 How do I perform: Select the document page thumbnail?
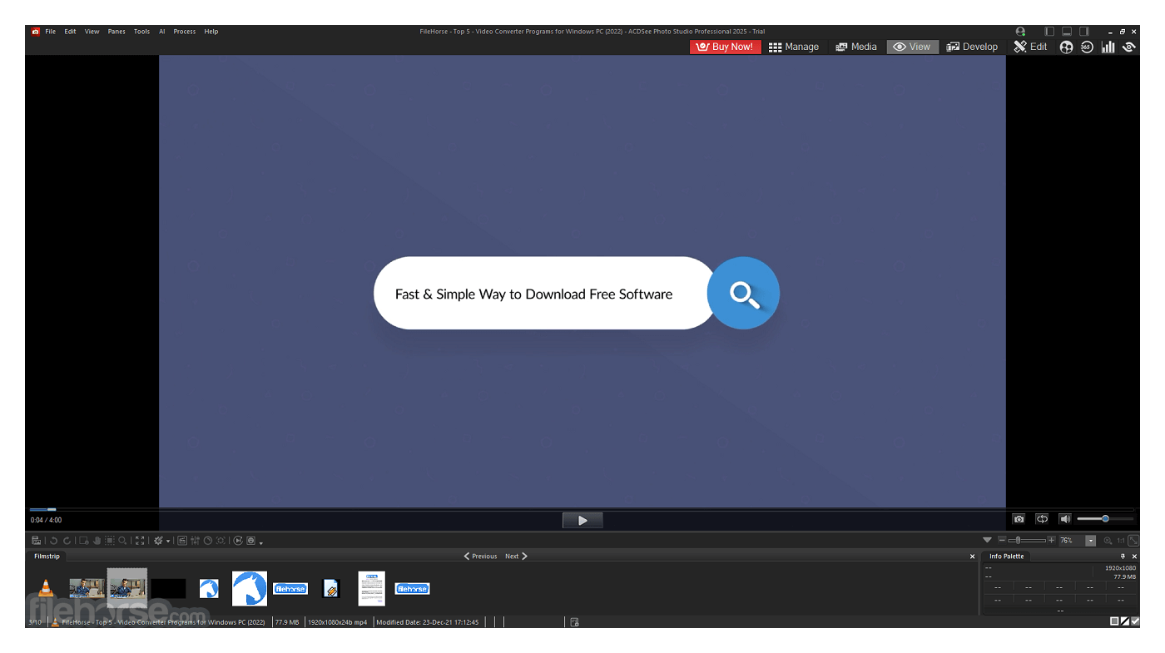click(372, 588)
